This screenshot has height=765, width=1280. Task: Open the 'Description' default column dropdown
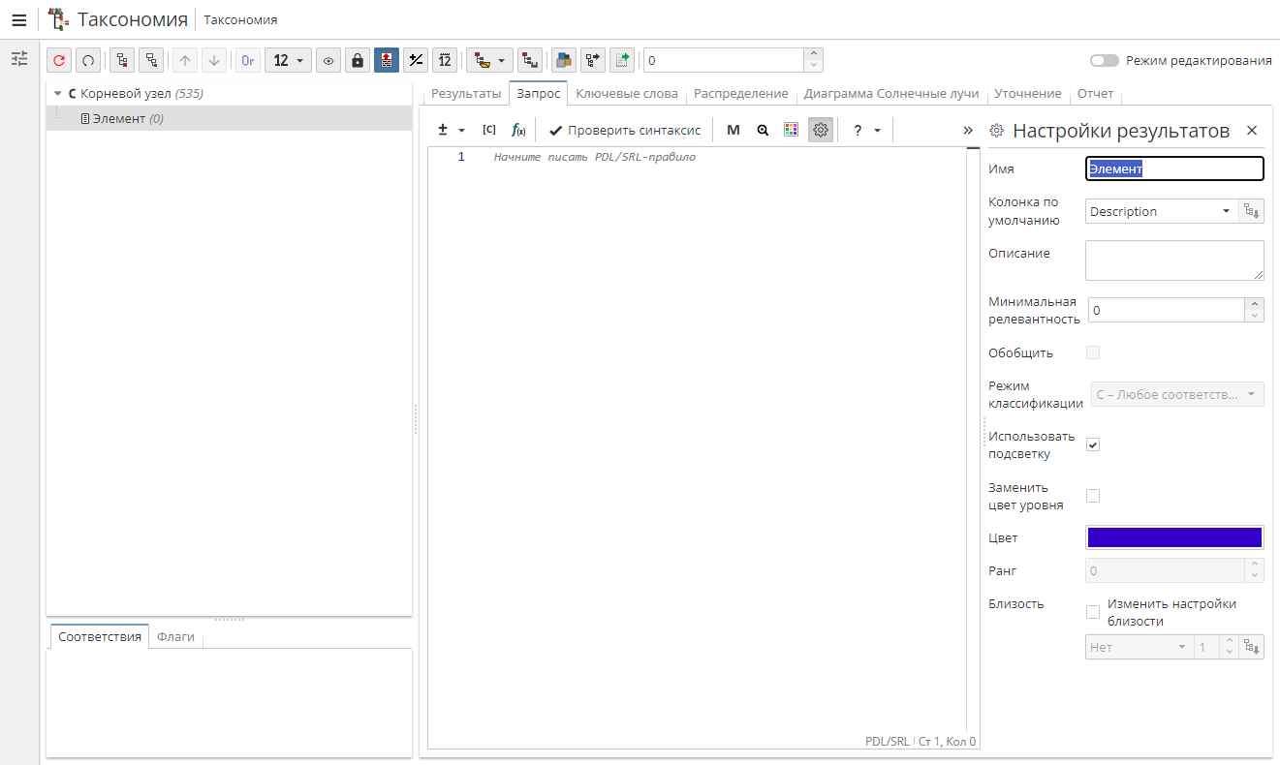coord(1162,211)
